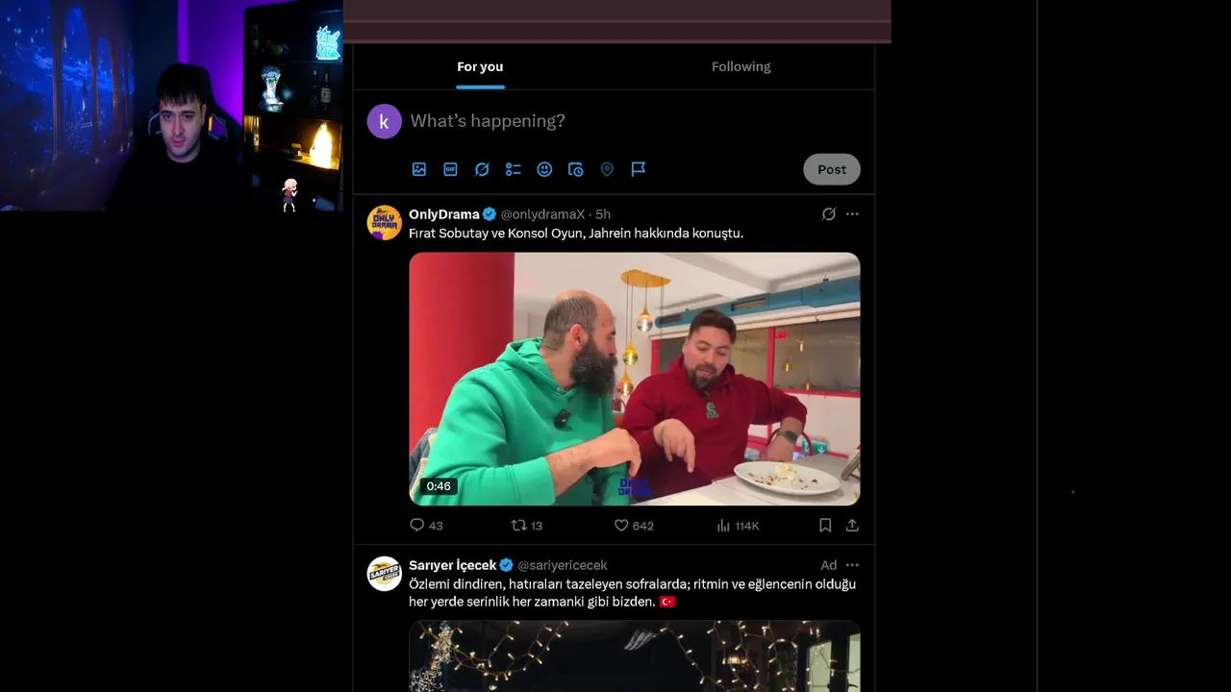Open the more options menu on the OnlyDrama post

coord(852,214)
